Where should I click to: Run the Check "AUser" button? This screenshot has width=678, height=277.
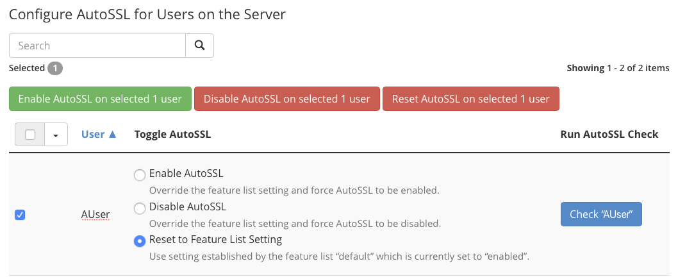click(601, 214)
